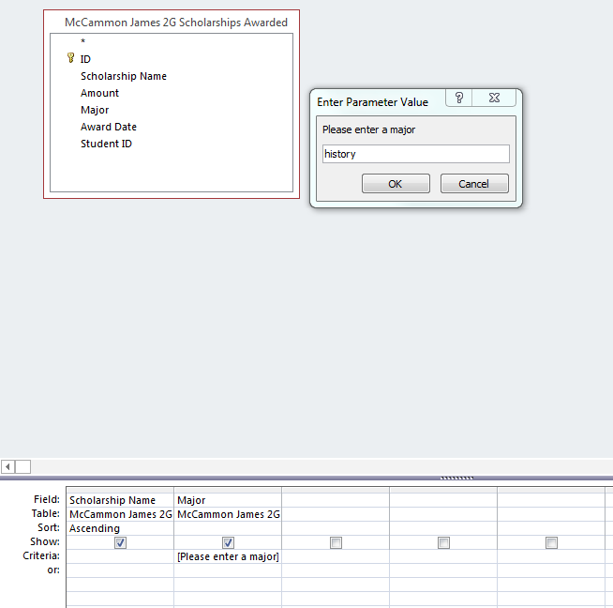Open the Table cell under the Major field column
The height and width of the screenshot is (608, 613).
(227, 514)
